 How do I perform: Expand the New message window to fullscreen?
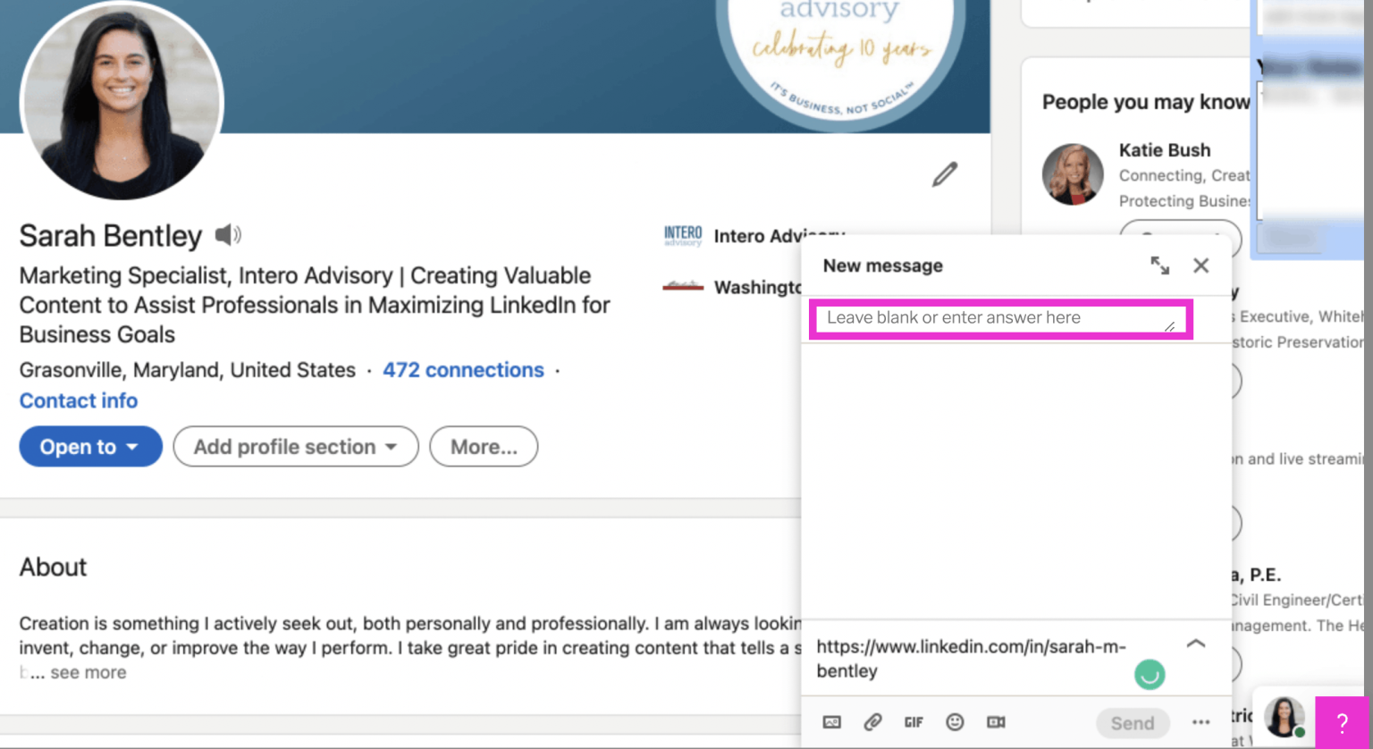[x=1159, y=265]
